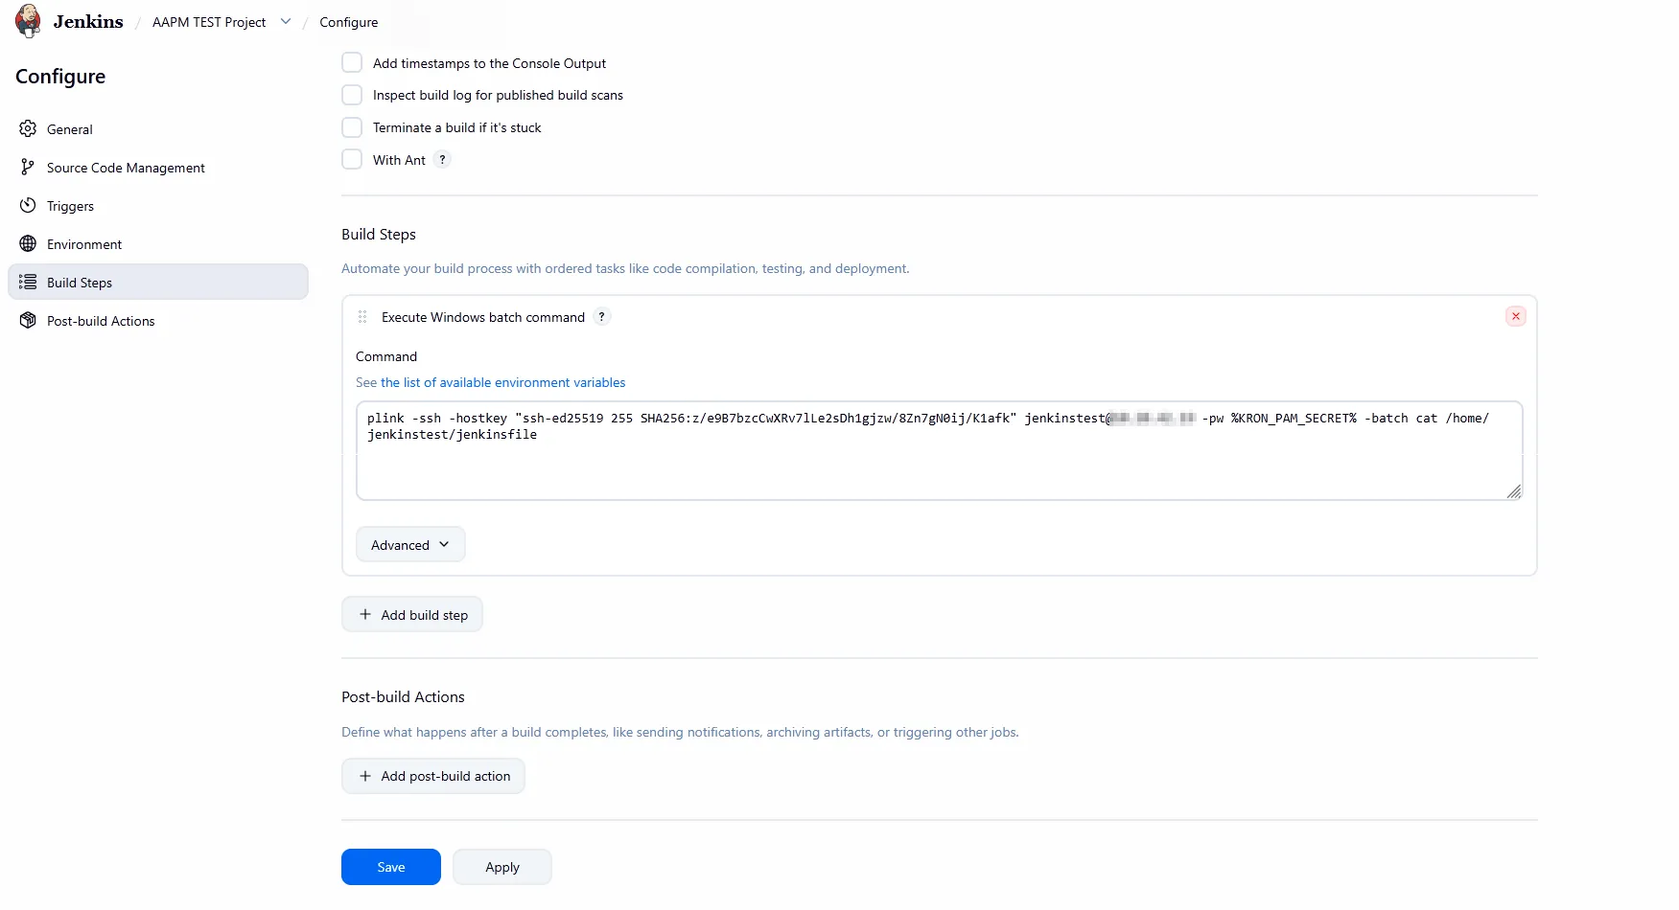Enable the With Ant checkbox
This screenshot has height=910, width=1679.
tap(352, 159)
